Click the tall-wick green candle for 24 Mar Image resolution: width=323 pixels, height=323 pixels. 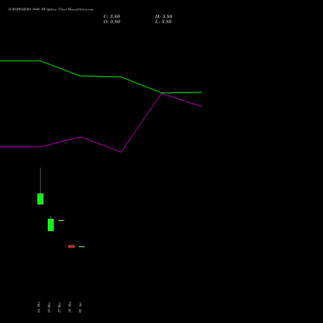pyautogui.click(x=40, y=199)
